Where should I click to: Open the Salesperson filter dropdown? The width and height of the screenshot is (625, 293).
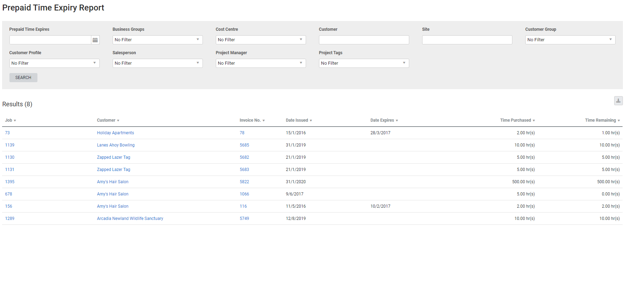(158, 63)
